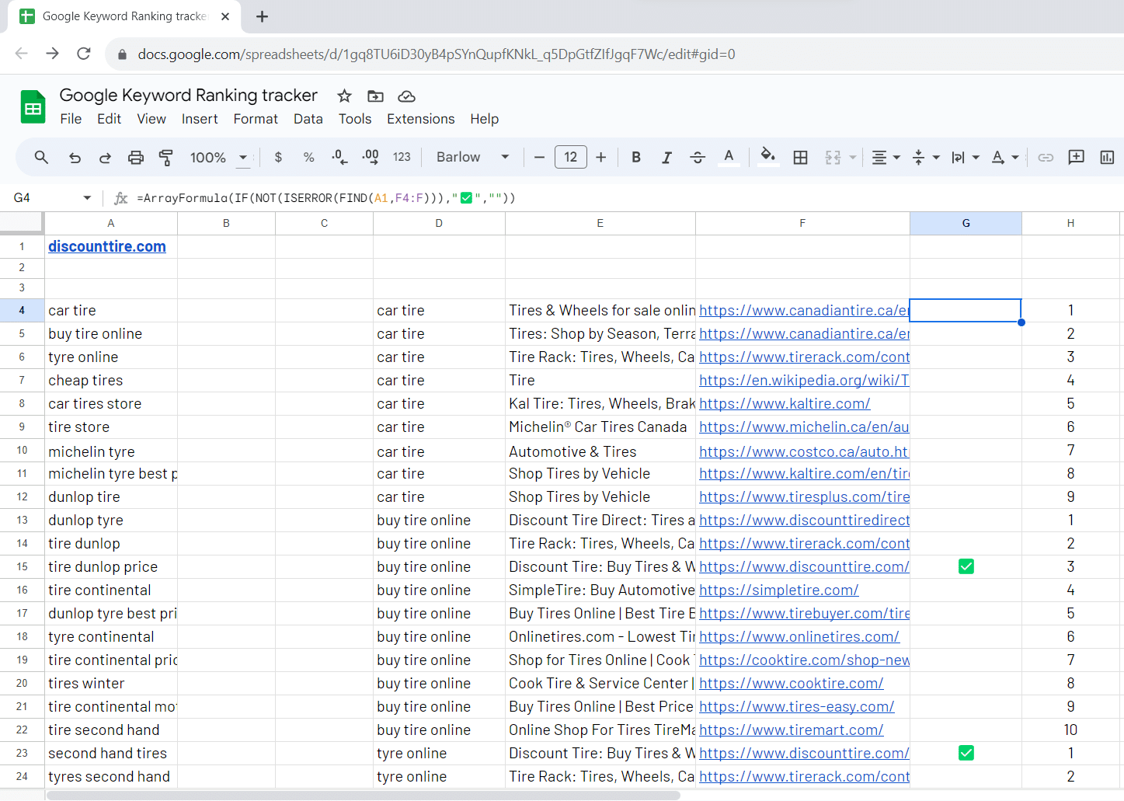The image size is (1124, 801).
Task: Click green checkmark in row 23
Action: (x=966, y=754)
